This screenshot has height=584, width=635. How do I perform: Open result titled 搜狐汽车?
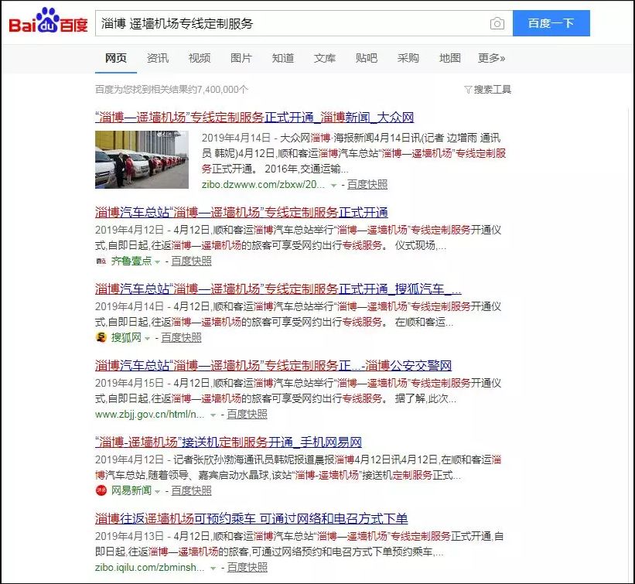tap(278, 289)
